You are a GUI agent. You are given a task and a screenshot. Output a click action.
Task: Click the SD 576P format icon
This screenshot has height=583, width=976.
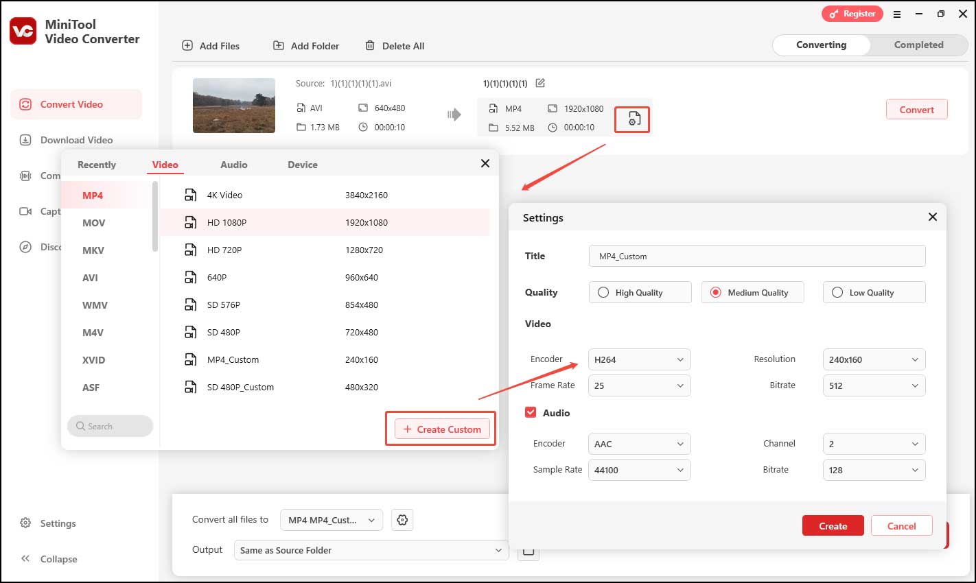pos(191,305)
